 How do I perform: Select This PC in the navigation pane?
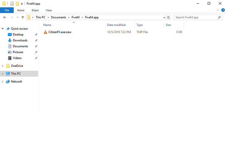[16, 73]
